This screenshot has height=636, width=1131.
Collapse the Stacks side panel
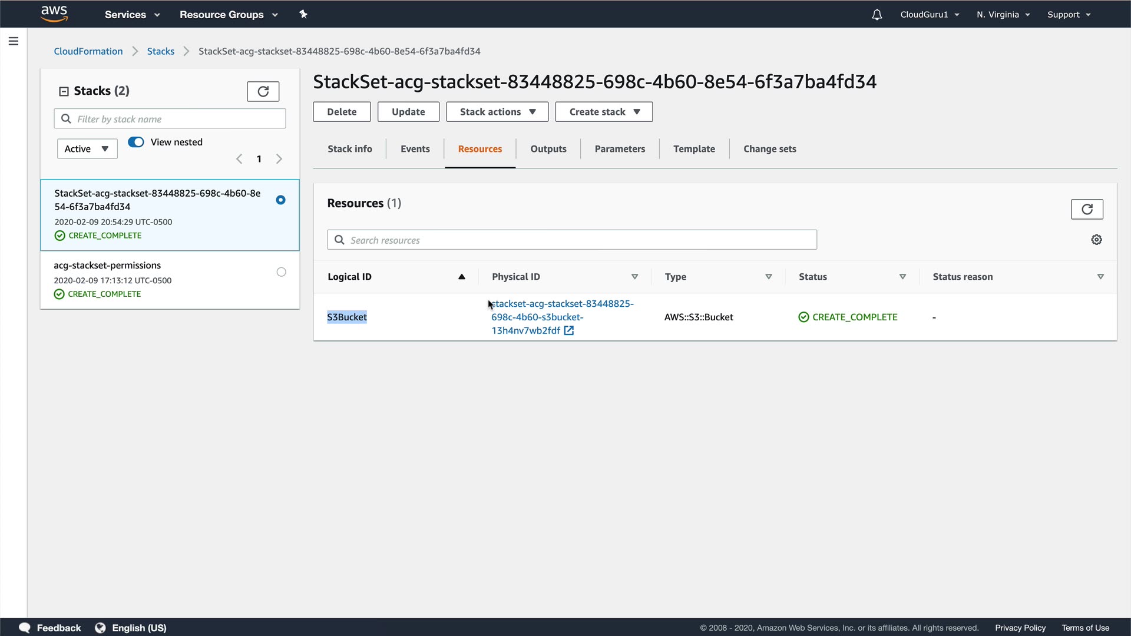coord(64,91)
